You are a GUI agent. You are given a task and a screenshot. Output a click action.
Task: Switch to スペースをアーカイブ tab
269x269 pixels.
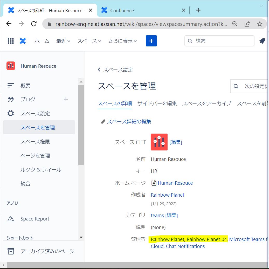[206, 103]
